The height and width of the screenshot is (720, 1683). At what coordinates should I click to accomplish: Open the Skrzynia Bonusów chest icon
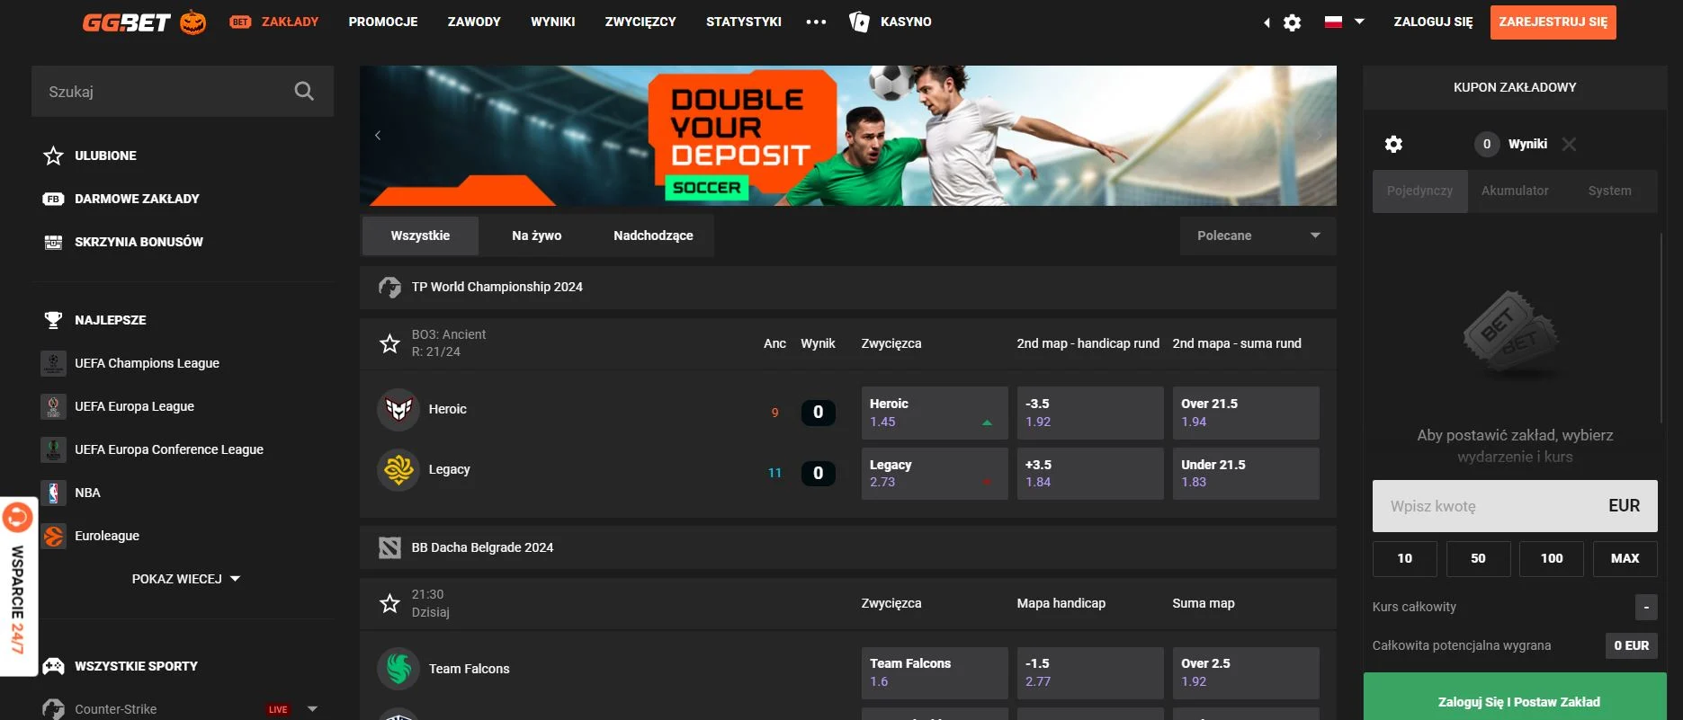click(x=53, y=242)
